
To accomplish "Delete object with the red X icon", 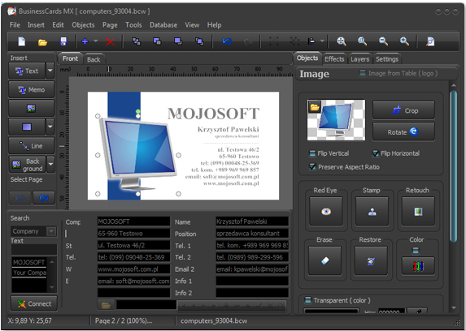I will click(111, 41).
